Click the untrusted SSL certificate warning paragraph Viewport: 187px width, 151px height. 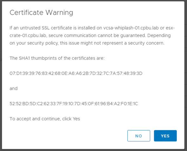pos(92,35)
